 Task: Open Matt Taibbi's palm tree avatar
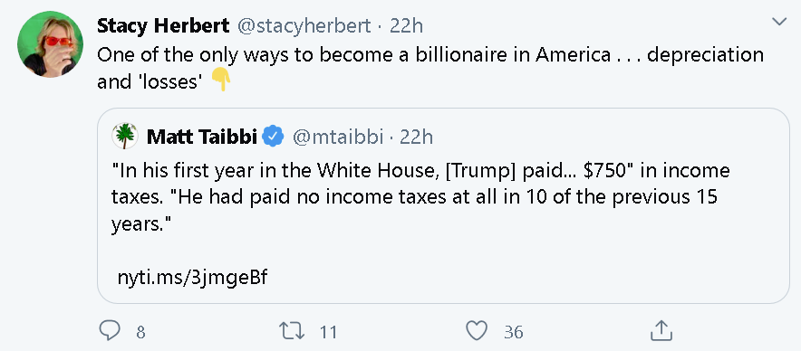[125, 137]
